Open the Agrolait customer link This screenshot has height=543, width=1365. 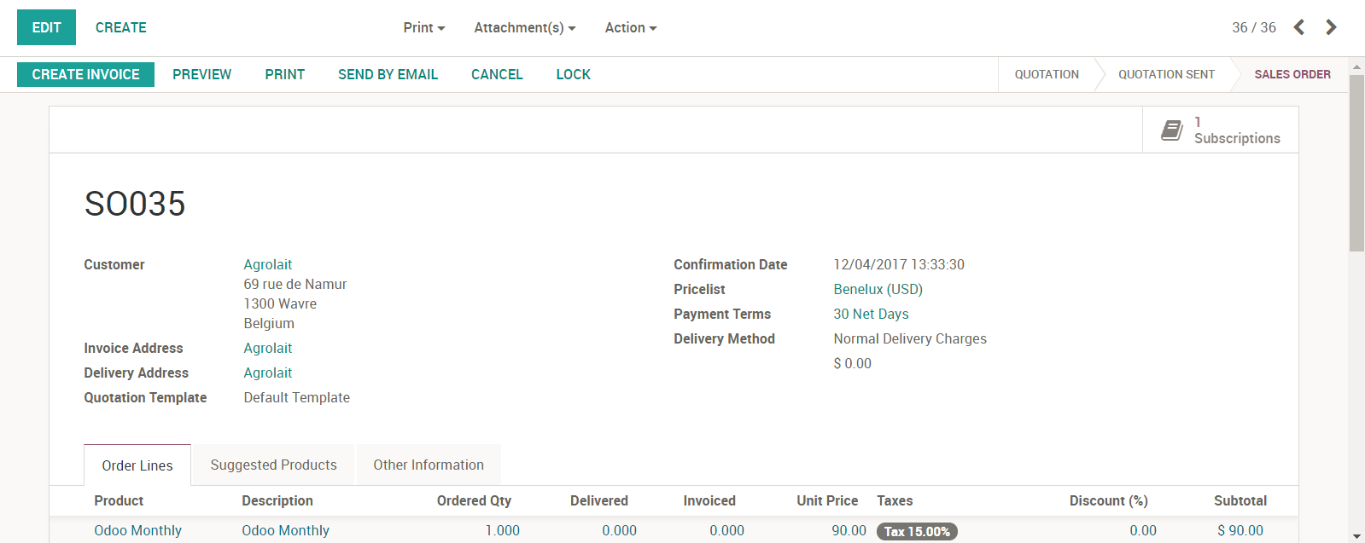click(267, 264)
